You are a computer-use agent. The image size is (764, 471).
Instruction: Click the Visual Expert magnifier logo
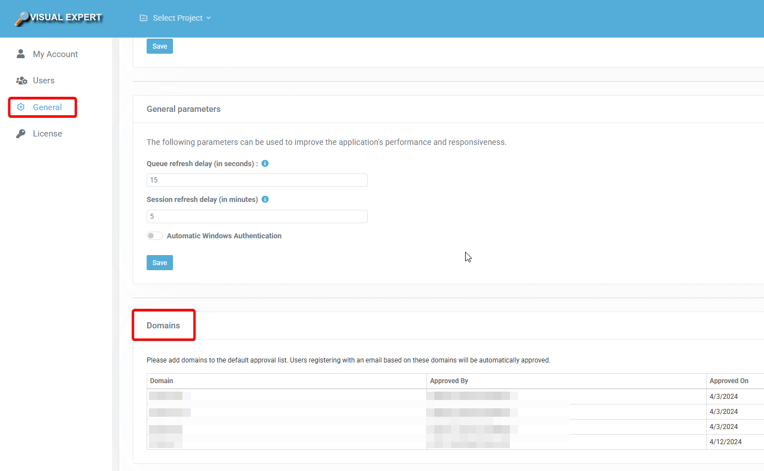22,18
